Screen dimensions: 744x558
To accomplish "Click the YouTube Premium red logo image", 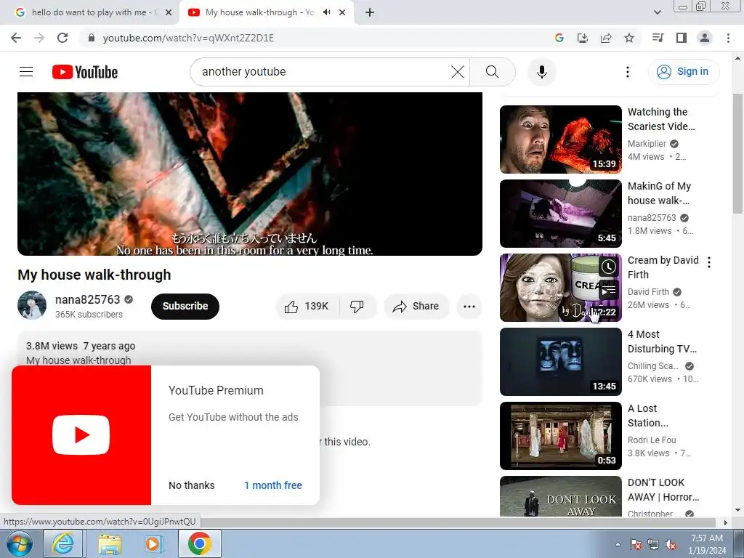I will (81, 435).
